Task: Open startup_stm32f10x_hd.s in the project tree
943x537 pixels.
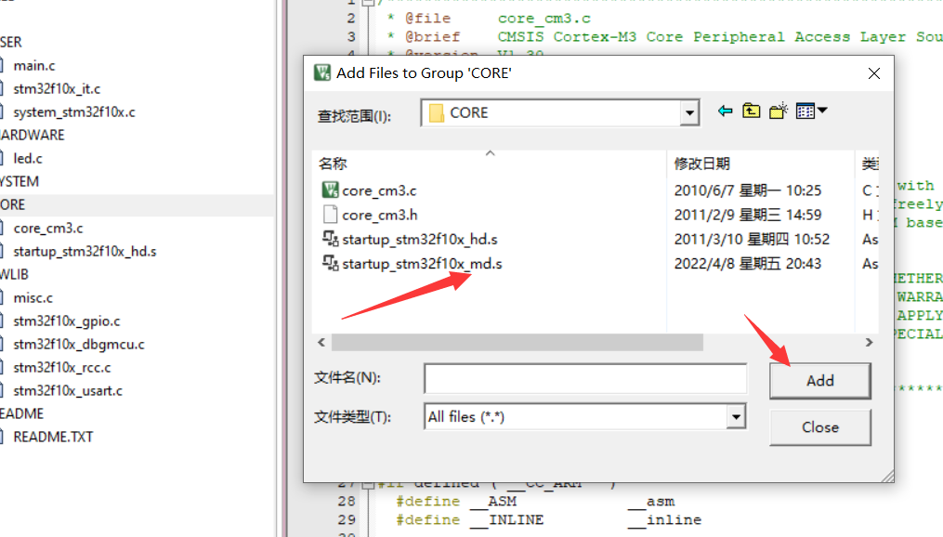Action: click(x=85, y=252)
